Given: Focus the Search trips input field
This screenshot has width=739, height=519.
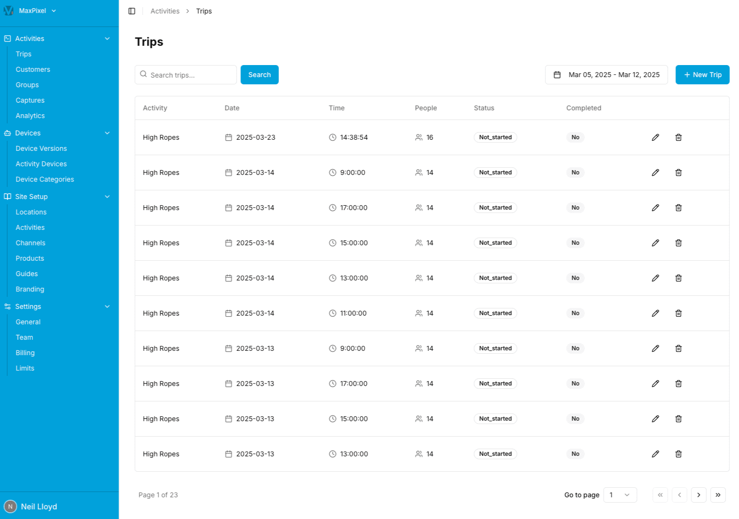Looking at the screenshot, I should [x=190, y=75].
